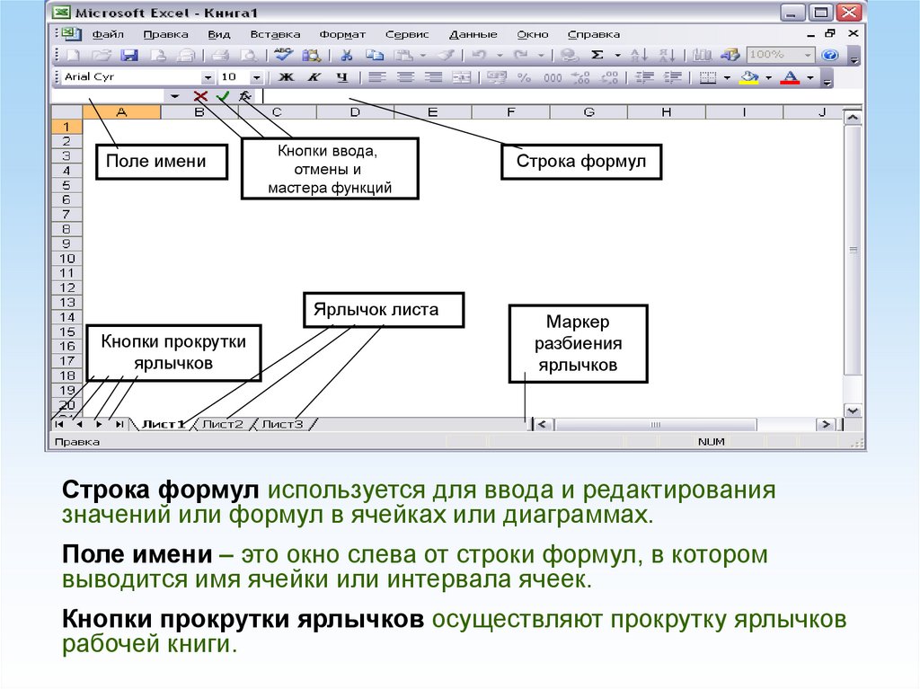Open the Chart Wizard icon
This screenshot has height=689, width=920.
pos(702,56)
